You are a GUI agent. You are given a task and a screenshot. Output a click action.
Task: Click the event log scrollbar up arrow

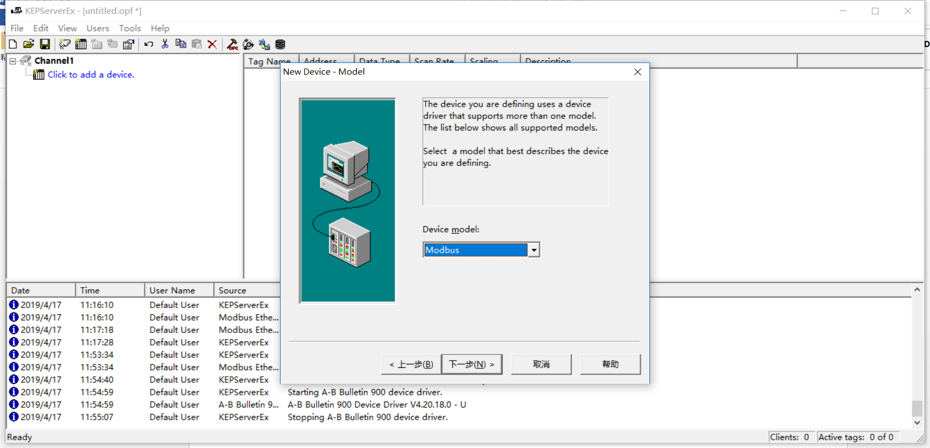917,290
